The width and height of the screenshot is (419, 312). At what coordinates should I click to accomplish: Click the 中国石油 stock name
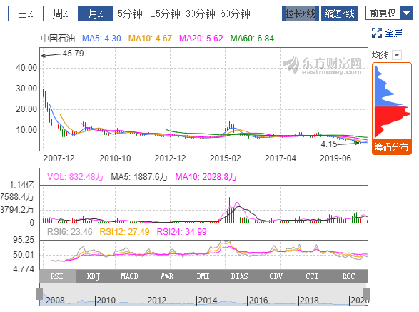coord(58,39)
